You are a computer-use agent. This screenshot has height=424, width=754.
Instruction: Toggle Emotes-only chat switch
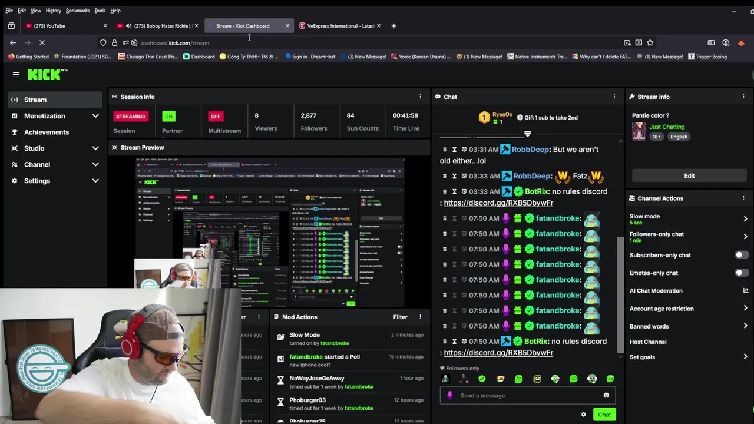point(742,273)
